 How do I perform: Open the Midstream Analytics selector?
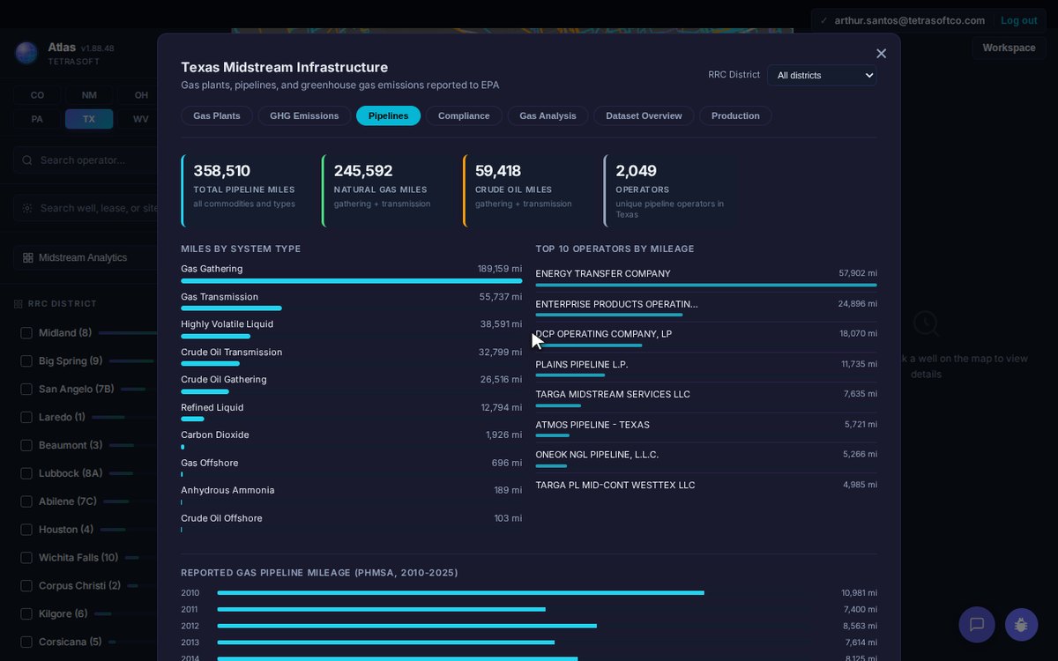86,257
